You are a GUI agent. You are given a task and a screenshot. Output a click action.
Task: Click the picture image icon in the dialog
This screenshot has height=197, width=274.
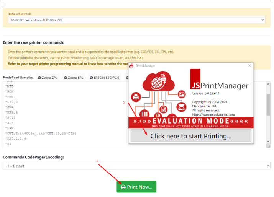point(182,93)
